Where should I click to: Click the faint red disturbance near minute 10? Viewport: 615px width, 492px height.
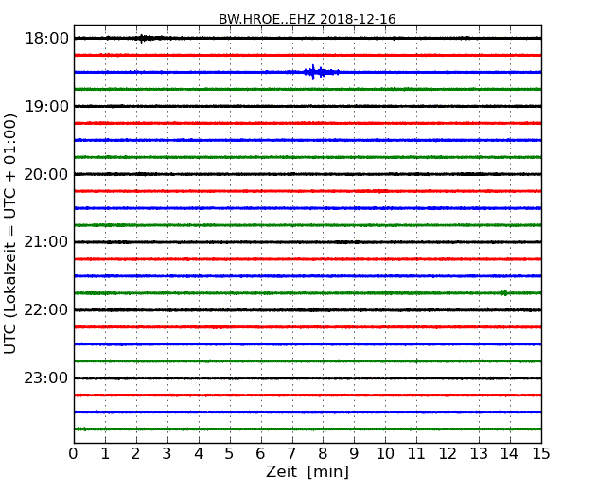pyautogui.click(x=378, y=191)
